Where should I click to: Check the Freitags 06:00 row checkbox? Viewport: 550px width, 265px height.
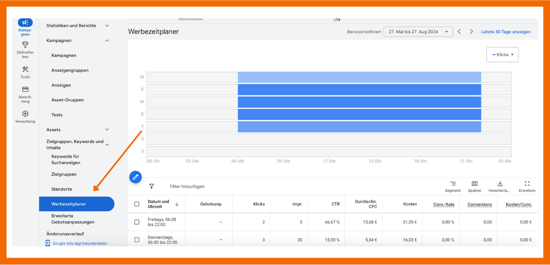[x=137, y=222]
